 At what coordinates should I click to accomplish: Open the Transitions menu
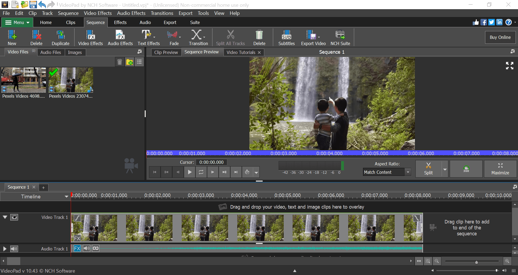(162, 13)
